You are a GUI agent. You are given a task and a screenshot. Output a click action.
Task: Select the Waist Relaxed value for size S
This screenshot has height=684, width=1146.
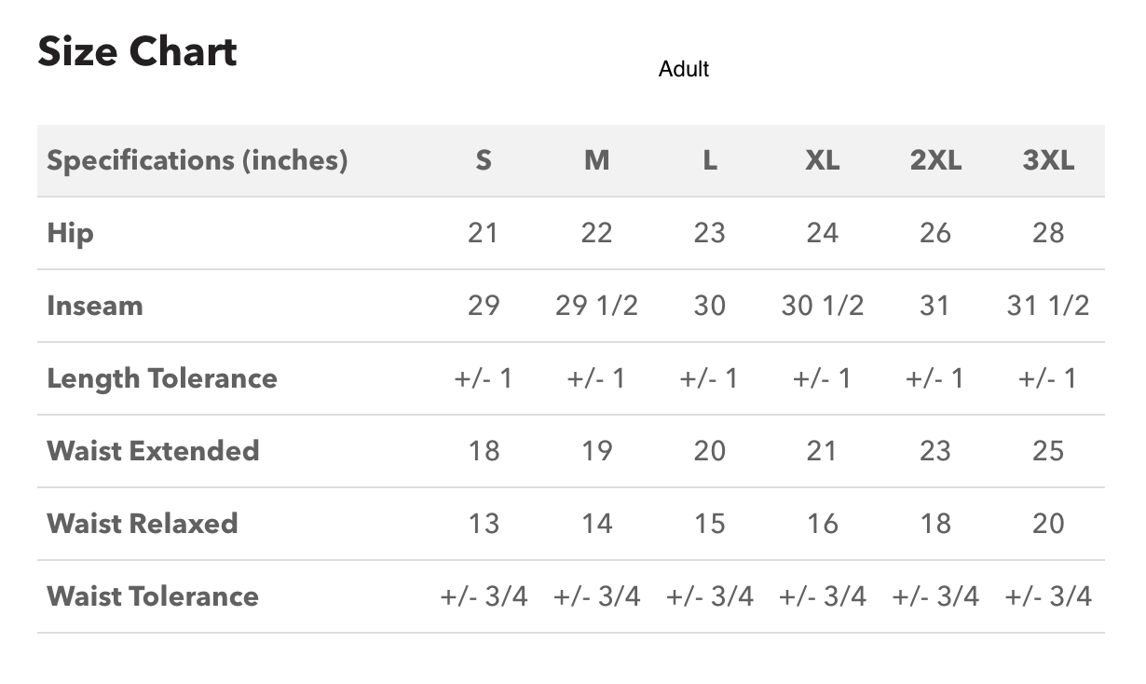point(484,524)
